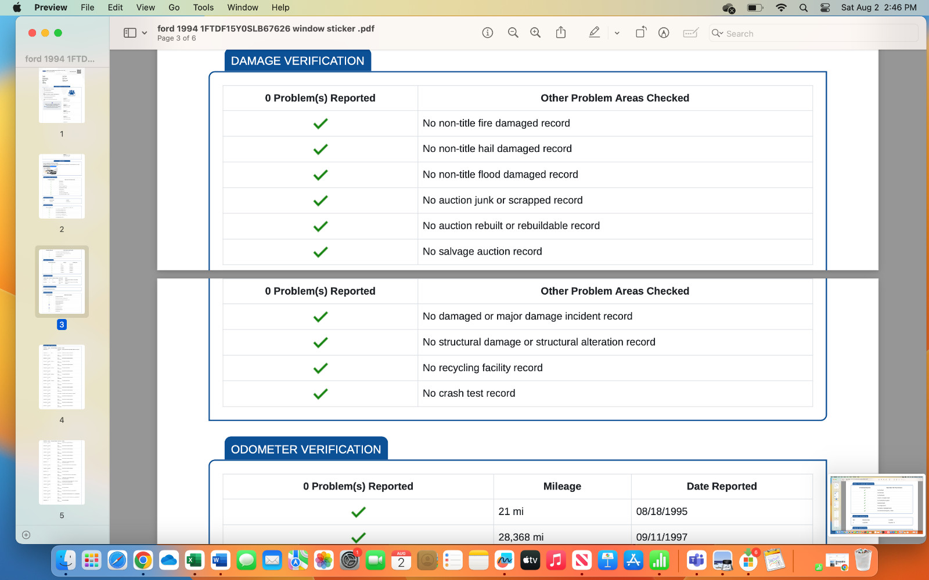Open Microsoft Teams from the Dock
The height and width of the screenshot is (580, 929).
click(696, 560)
